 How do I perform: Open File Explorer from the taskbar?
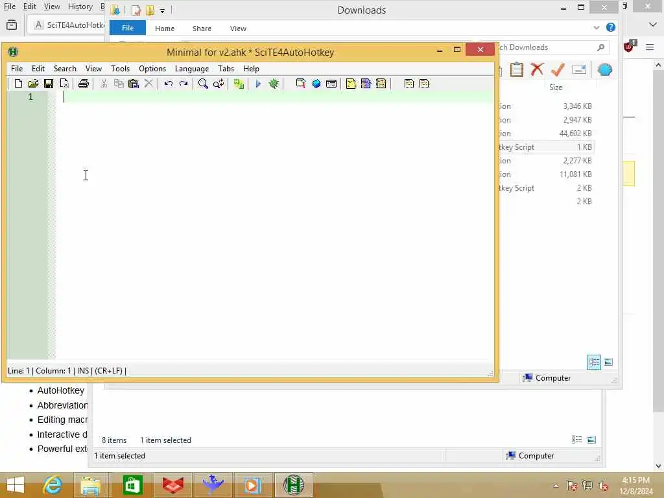91,485
